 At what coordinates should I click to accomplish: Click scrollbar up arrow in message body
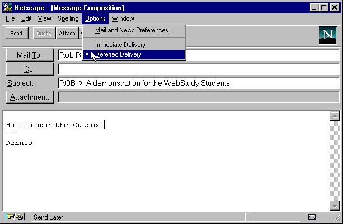pyautogui.click(x=335, y=116)
